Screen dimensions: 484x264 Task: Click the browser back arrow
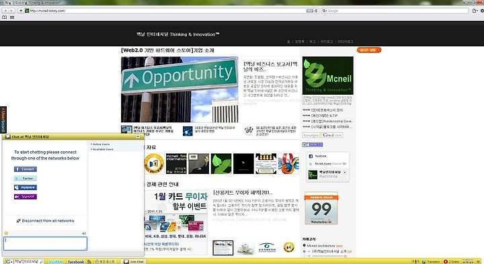[x=5, y=11]
